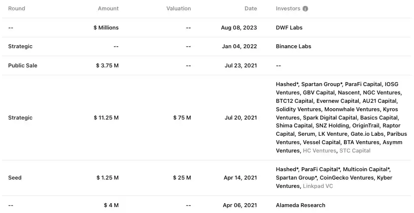Image resolution: width=414 pixels, height=213 pixels.
Task: Select the Public Sale round row
Action: pyautogui.click(x=23, y=65)
